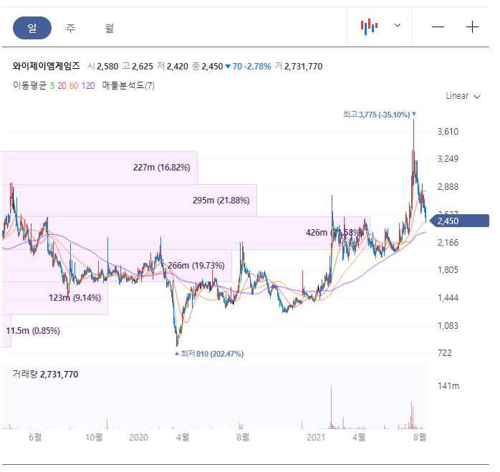Switch to the 주 (weekly) chart tab

point(70,28)
